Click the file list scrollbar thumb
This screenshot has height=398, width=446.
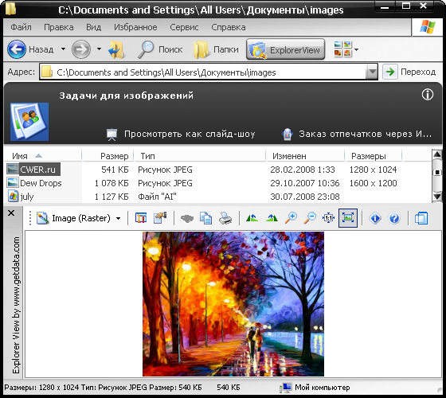coord(437,173)
